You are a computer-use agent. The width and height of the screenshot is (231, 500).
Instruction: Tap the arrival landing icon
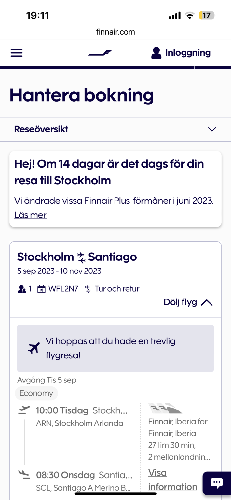click(x=24, y=474)
